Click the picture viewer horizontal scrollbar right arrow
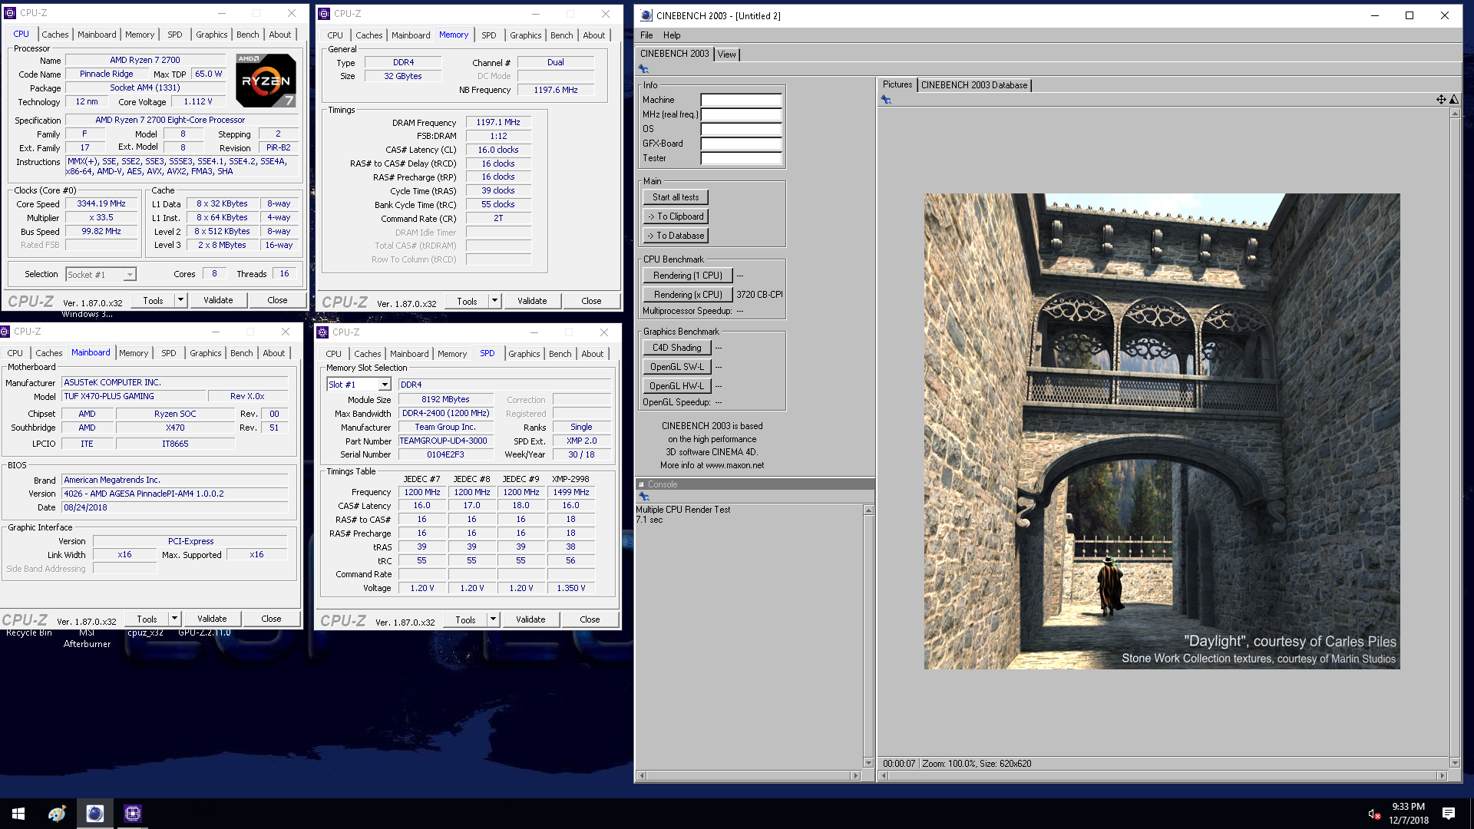Screen dimensions: 1474x829 [x=1442, y=776]
